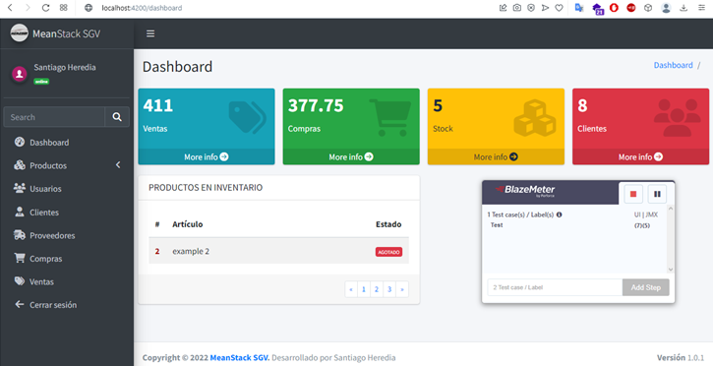Open the Productos sidebar menu

point(67,165)
